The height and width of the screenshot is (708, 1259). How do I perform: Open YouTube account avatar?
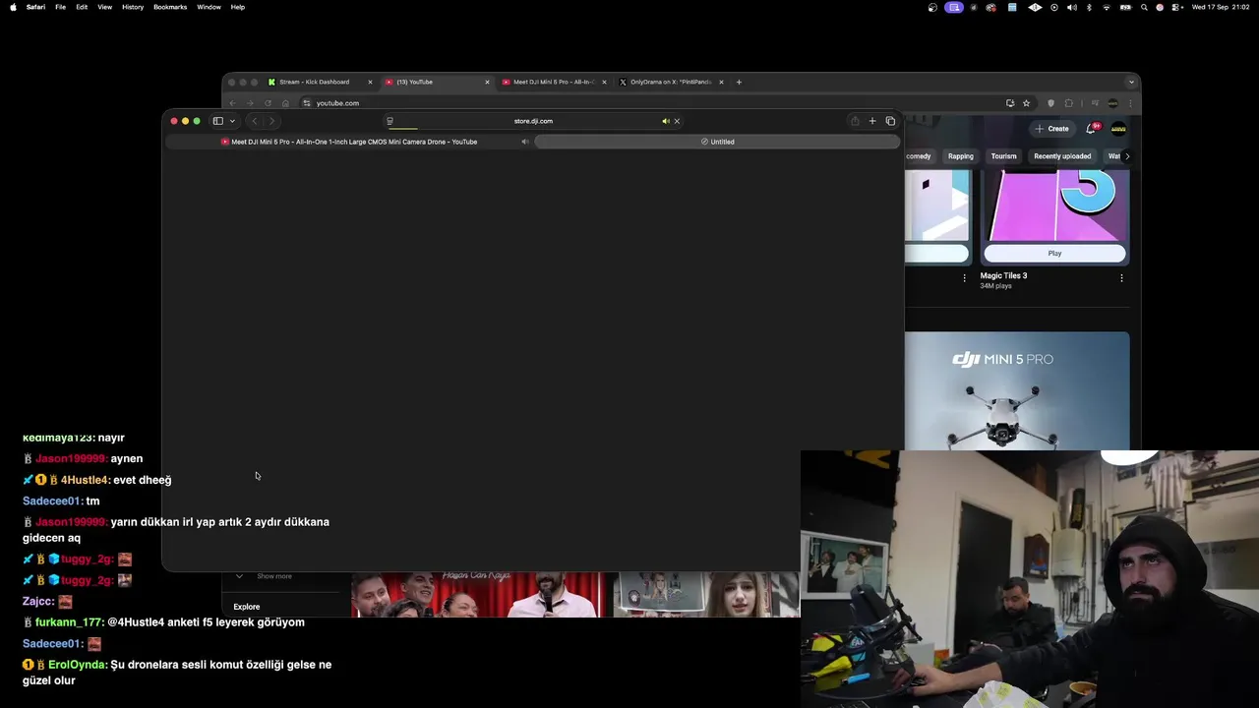click(x=1118, y=129)
